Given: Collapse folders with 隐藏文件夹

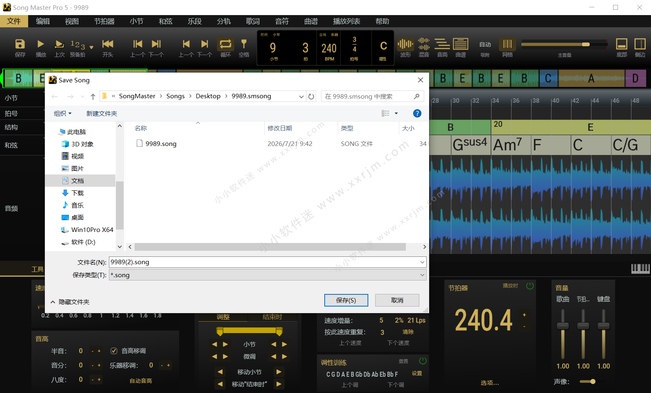Looking at the screenshot, I should 70,302.
